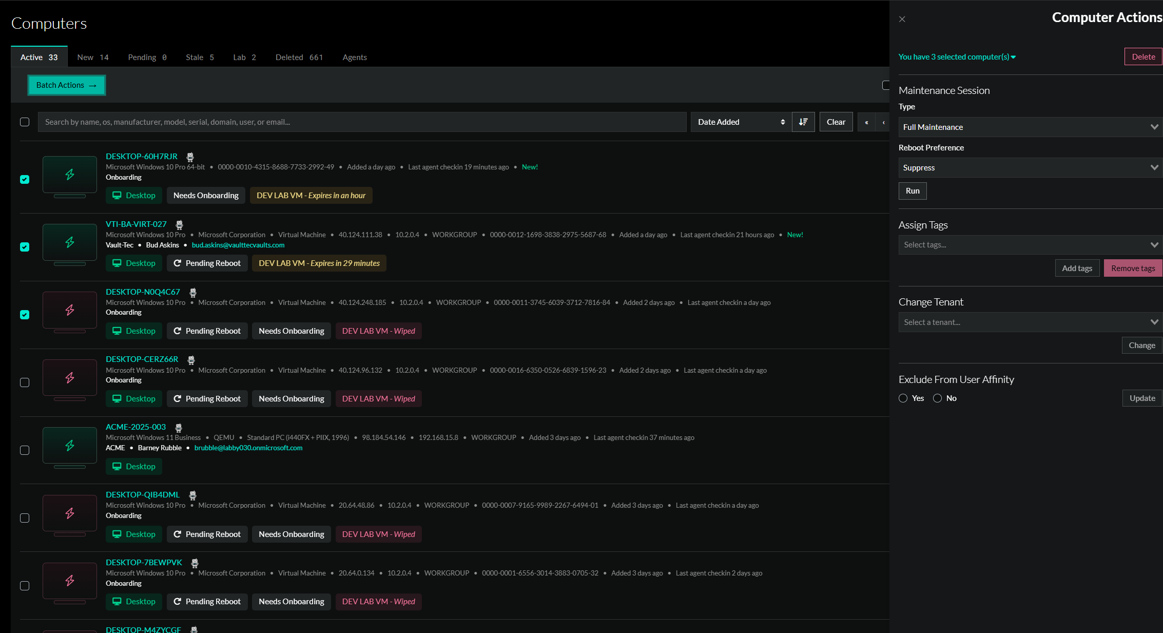Image resolution: width=1163 pixels, height=633 pixels.
Task: Click Pending Reboot tag on VTI-BA-VIRT-027
Action: [207, 263]
